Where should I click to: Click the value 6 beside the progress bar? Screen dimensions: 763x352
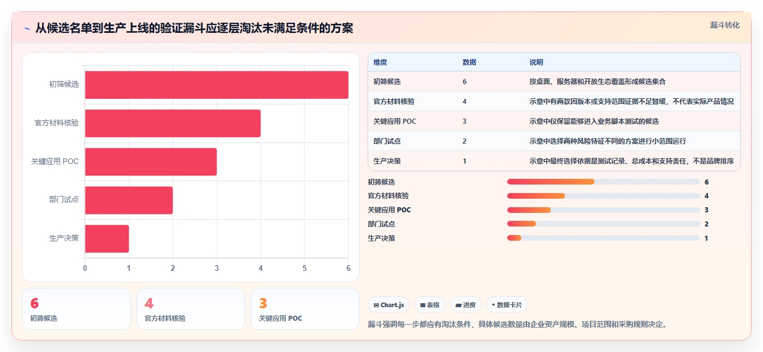pyautogui.click(x=706, y=182)
